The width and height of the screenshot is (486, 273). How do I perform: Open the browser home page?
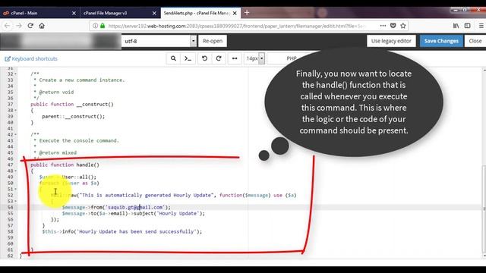42,26
